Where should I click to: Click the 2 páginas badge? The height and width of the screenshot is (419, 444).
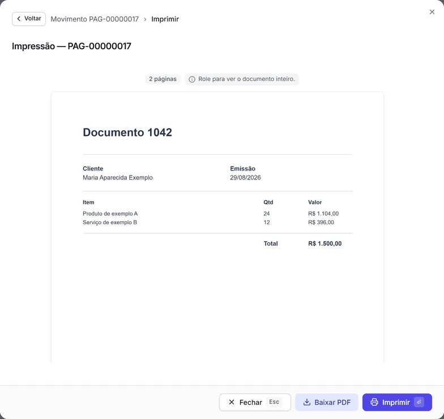tap(163, 79)
